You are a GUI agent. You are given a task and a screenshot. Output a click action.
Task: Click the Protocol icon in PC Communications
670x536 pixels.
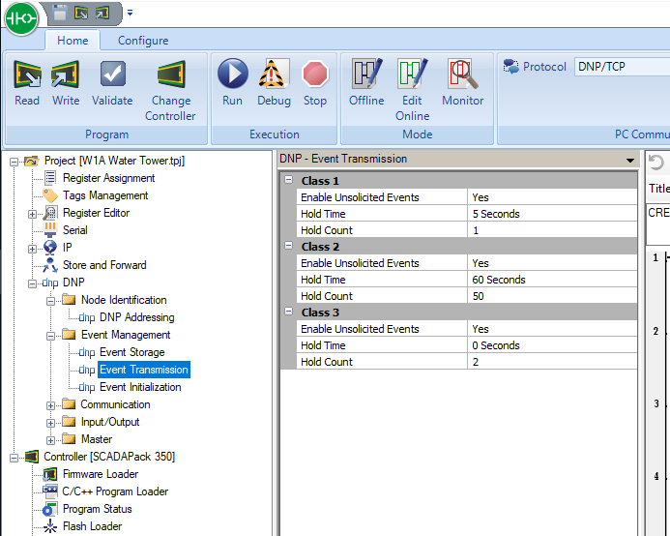[511, 67]
